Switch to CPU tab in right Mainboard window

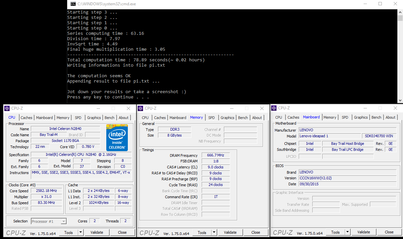(x=279, y=117)
